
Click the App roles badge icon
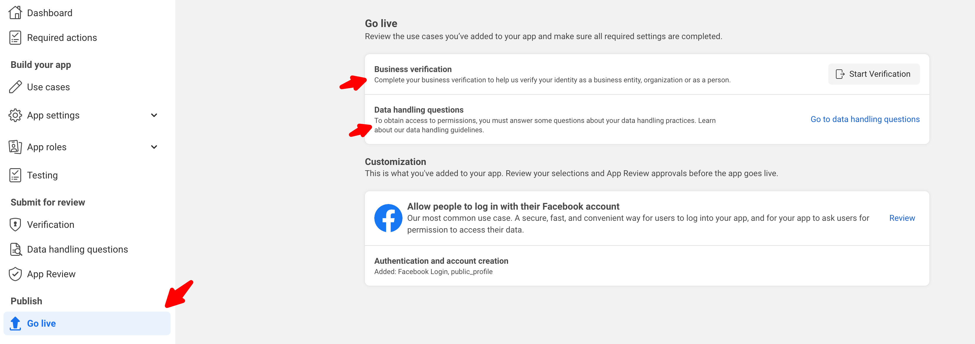pos(15,147)
